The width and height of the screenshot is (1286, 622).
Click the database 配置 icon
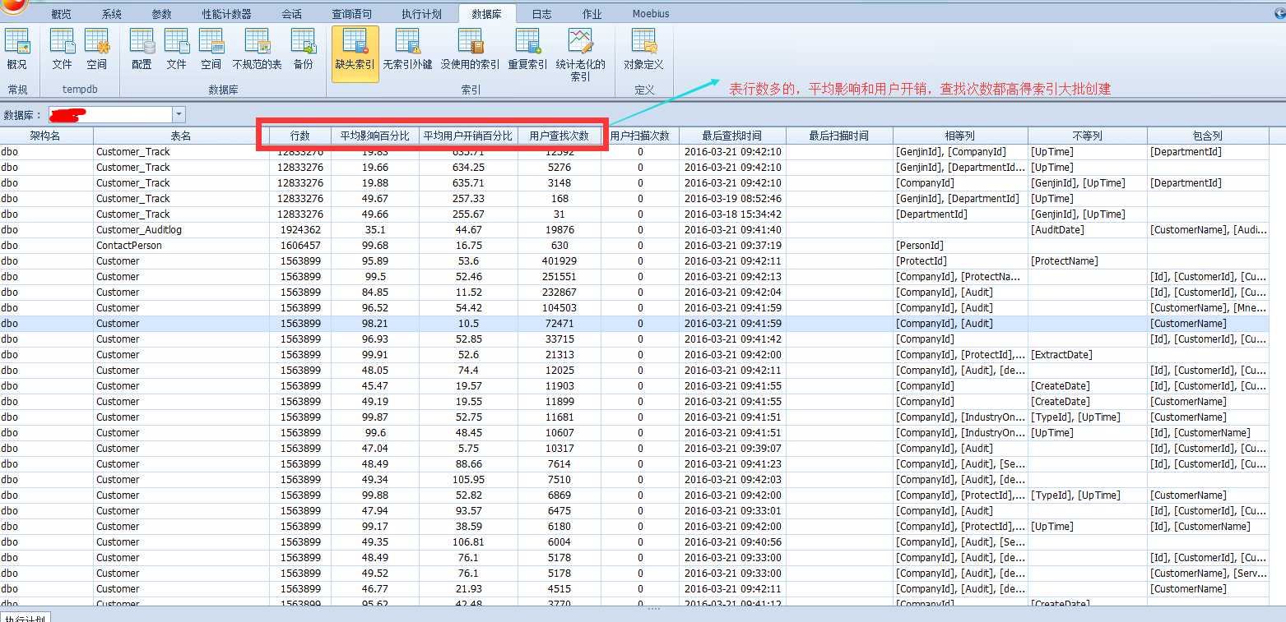point(142,51)
